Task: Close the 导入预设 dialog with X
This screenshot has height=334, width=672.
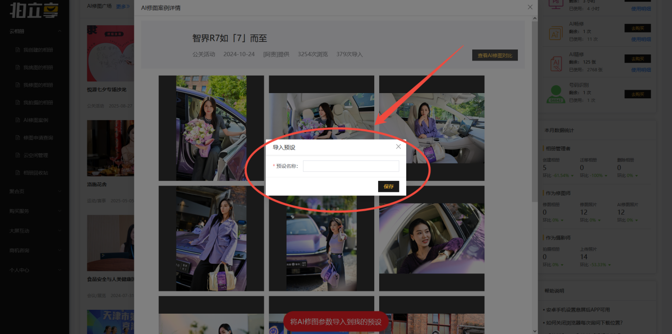Action: pos(398,146)
